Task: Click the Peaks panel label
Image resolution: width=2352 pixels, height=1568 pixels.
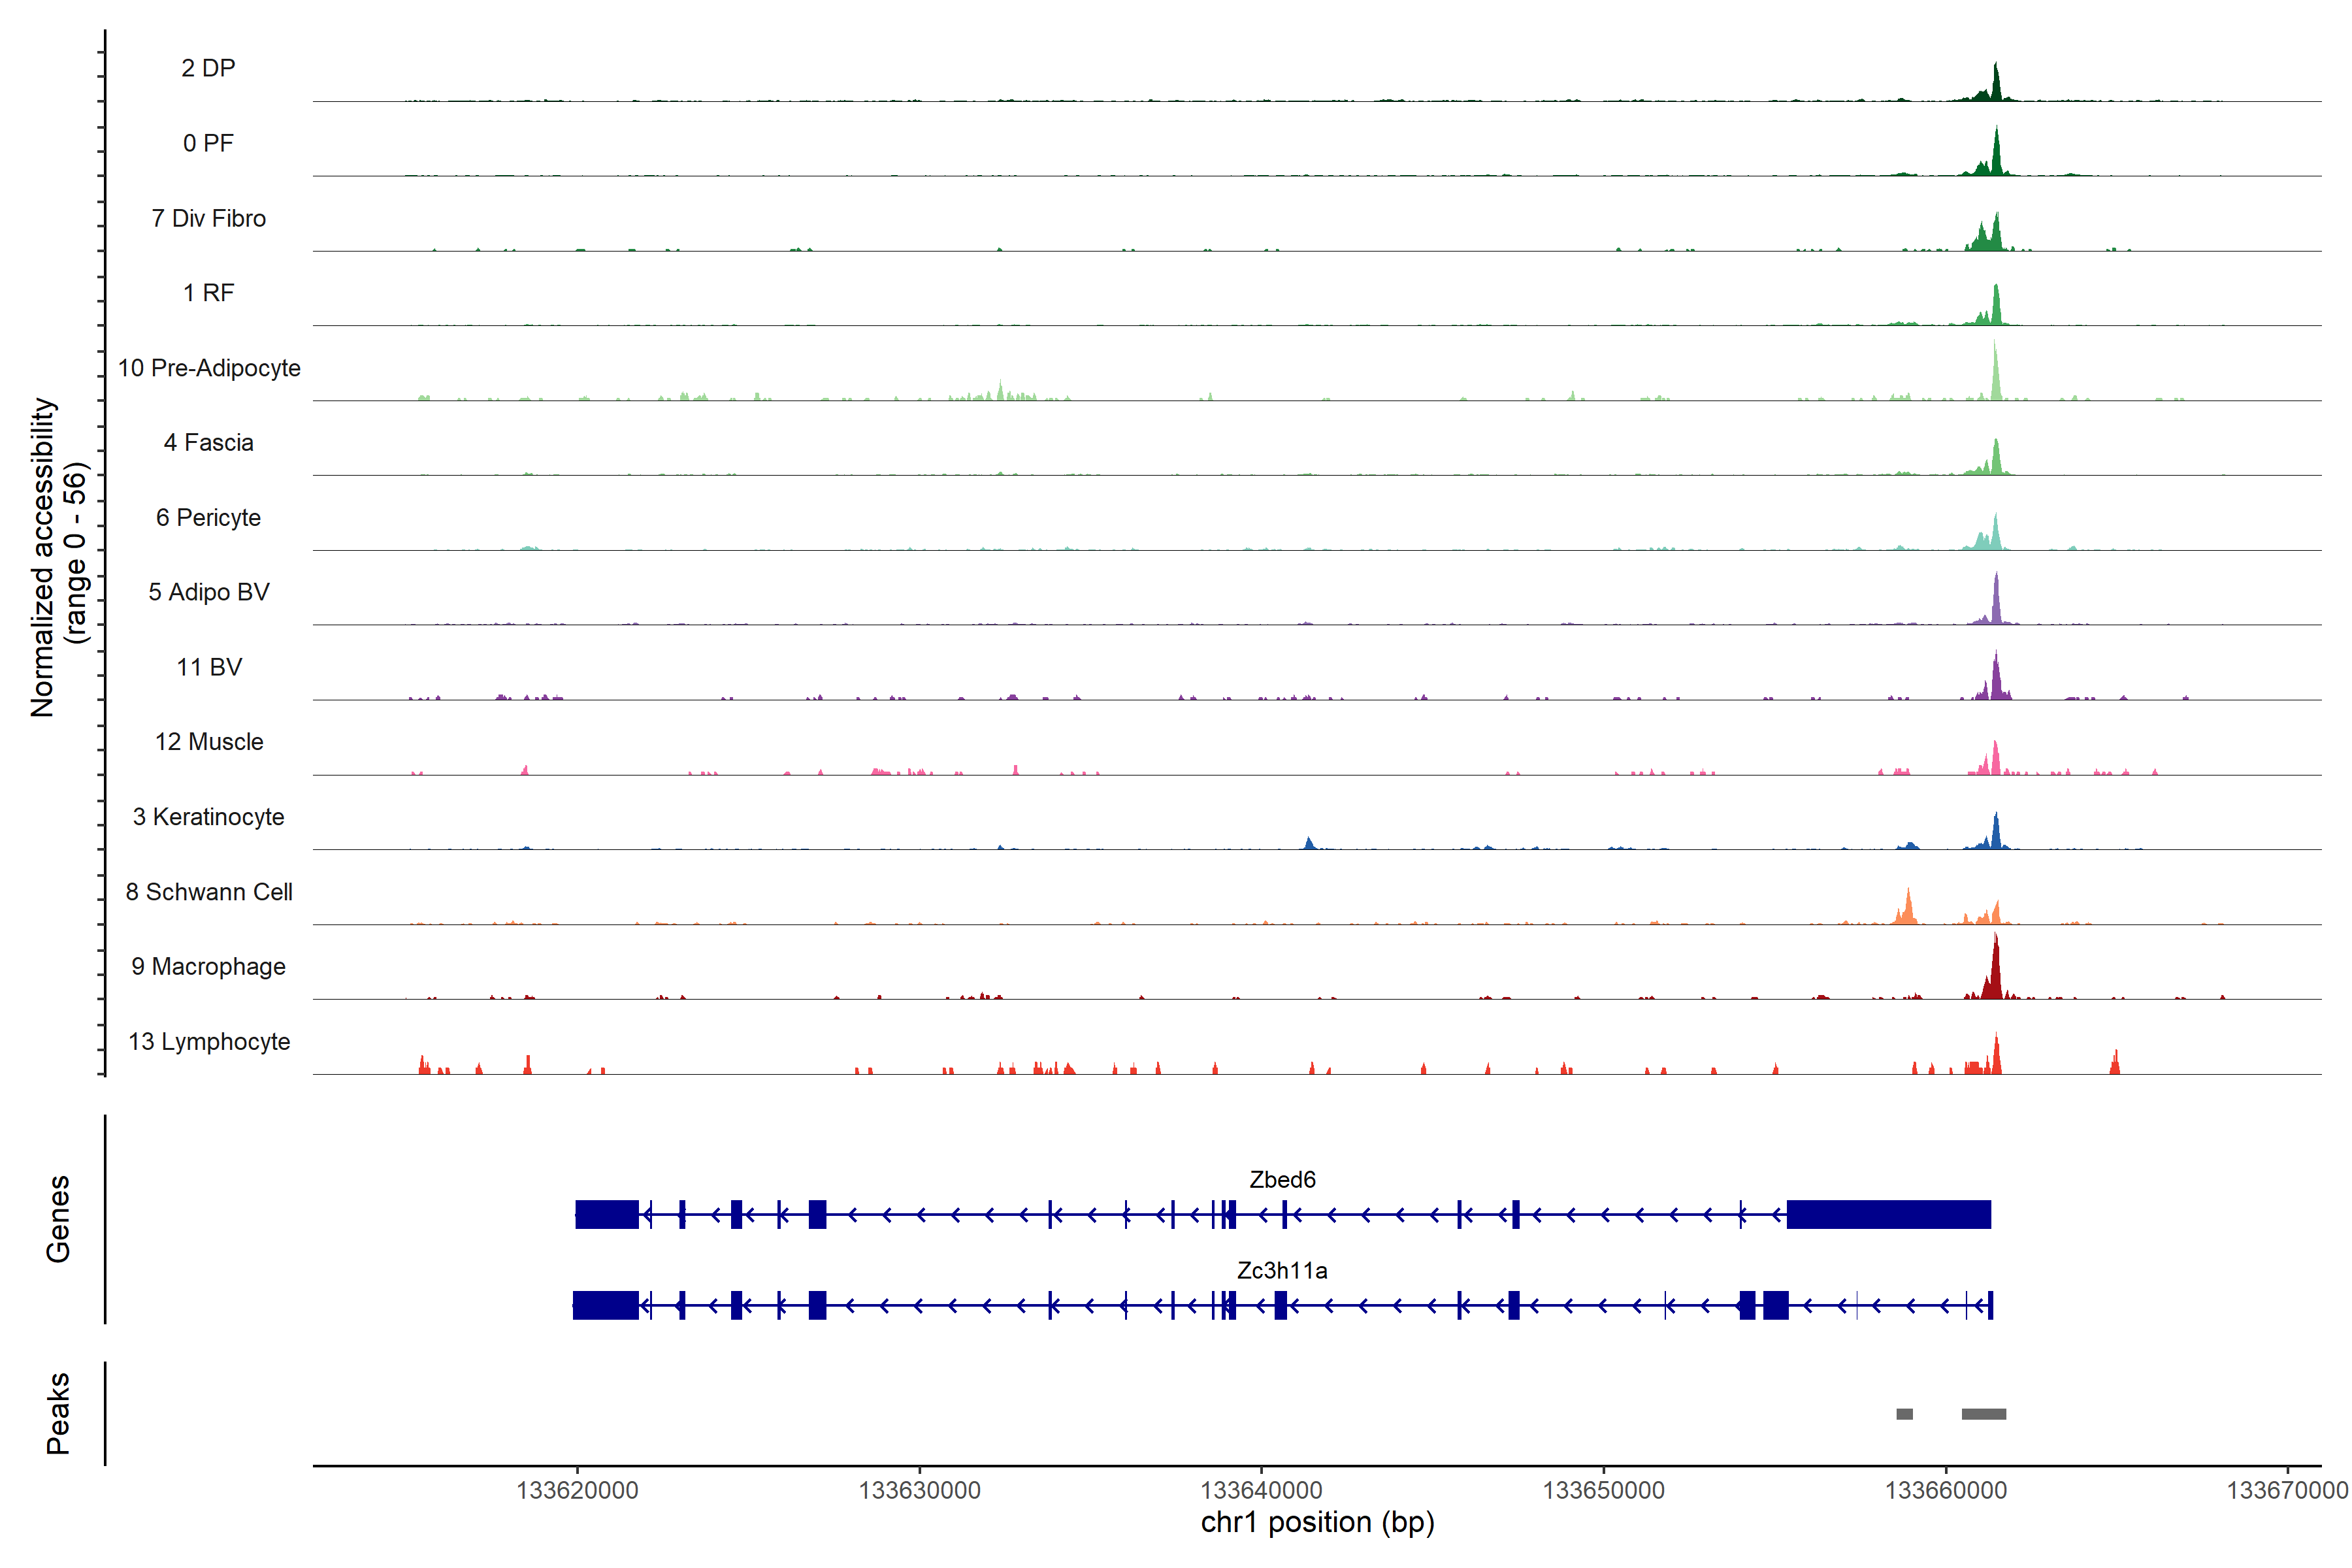Action: [x=58, y=1413]
